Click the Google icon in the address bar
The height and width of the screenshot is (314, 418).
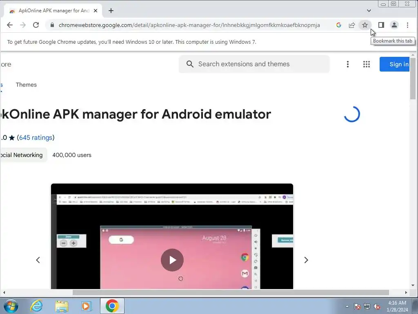[339, 25]
